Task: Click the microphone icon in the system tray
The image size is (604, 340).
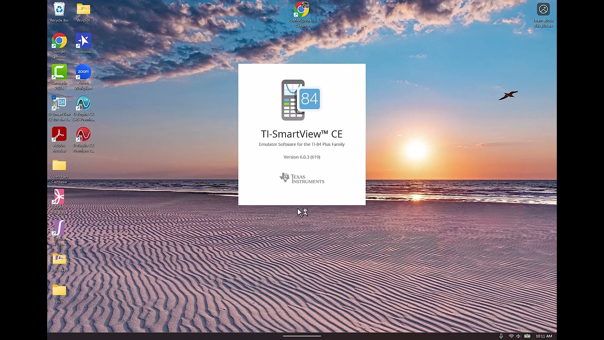Action: click(x=501, y=336)
